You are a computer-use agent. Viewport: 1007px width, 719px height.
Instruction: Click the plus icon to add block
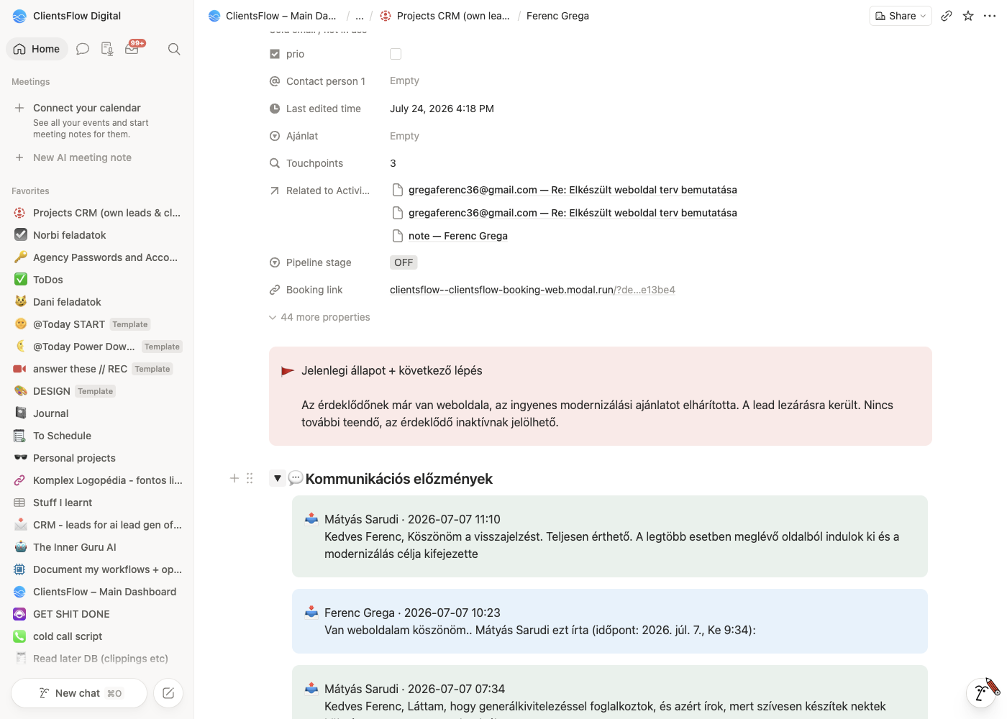(234, 478)
